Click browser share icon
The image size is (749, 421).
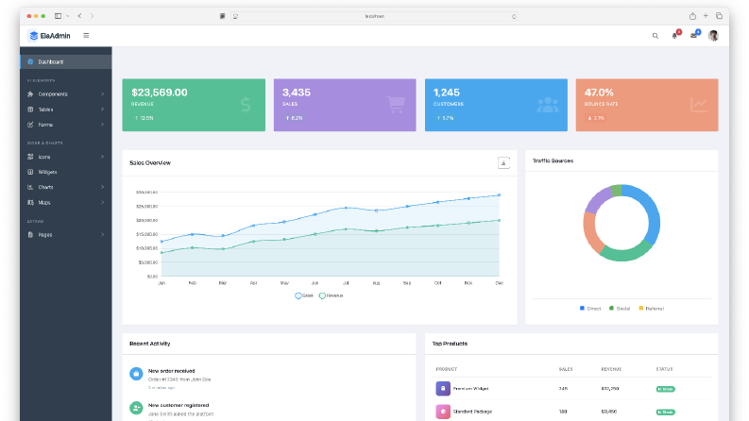[x=692, y=16]
